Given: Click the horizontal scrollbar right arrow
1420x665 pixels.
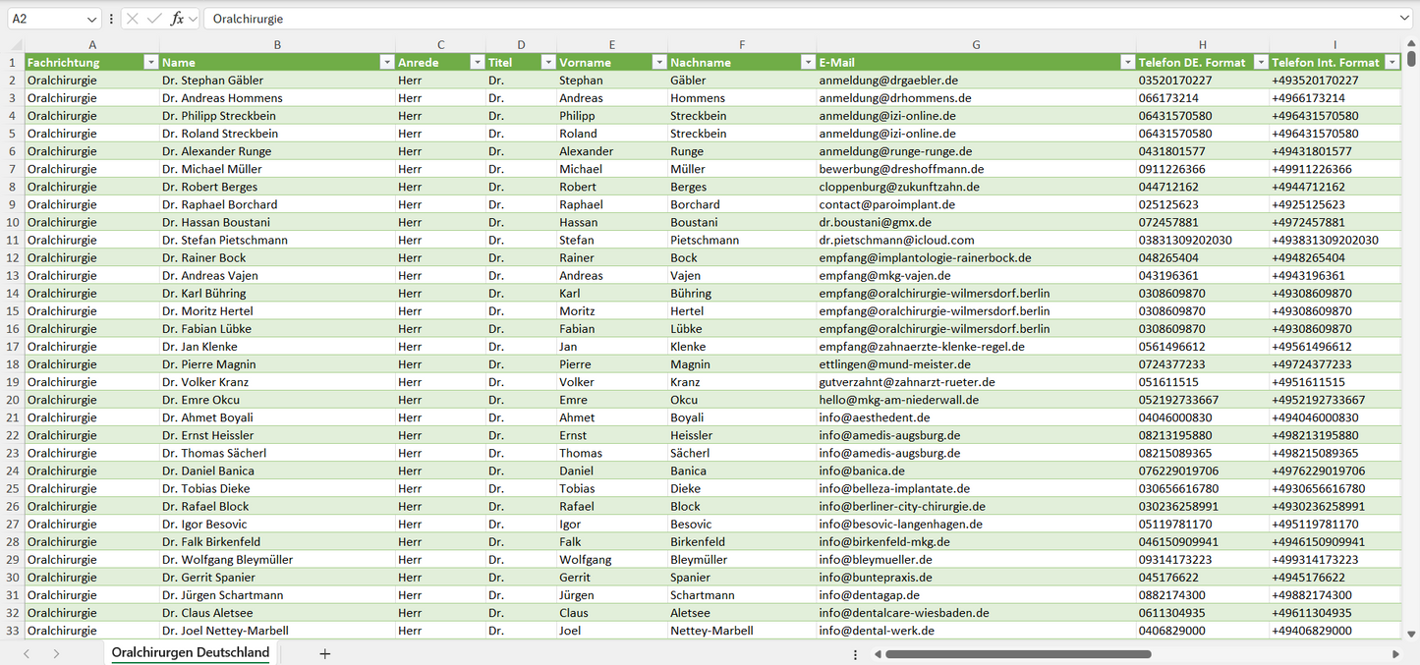Looking at the screenshot, I should click(1395, 653).
